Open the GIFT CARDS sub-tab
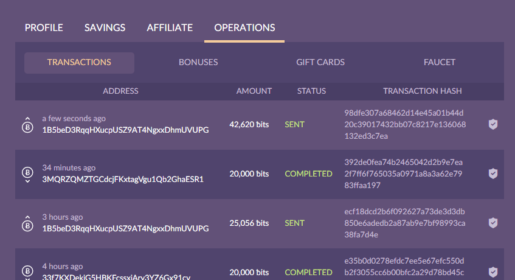 click(x=320, y=63)
